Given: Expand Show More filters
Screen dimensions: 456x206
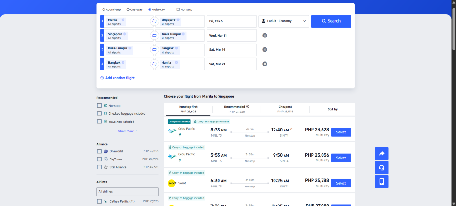Looking at the screenshot, I should 127,131.
